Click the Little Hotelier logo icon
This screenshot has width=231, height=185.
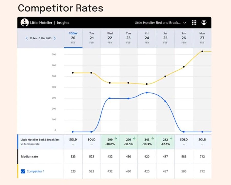(24, 23)
